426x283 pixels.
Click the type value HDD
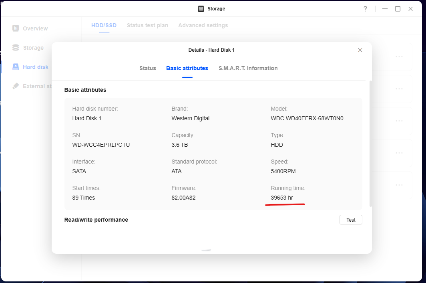[277, 145]
